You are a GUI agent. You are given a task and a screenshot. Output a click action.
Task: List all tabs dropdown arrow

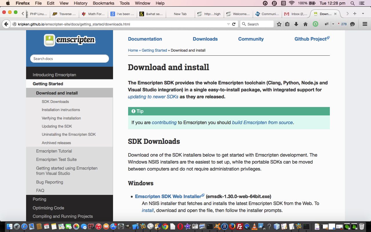pos(363,14)
